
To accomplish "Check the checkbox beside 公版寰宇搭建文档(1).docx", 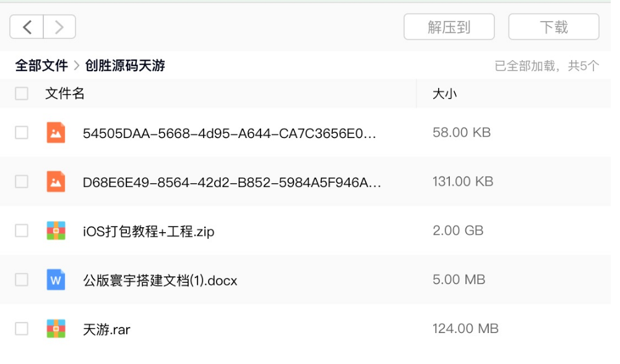I will click(22, 279).
